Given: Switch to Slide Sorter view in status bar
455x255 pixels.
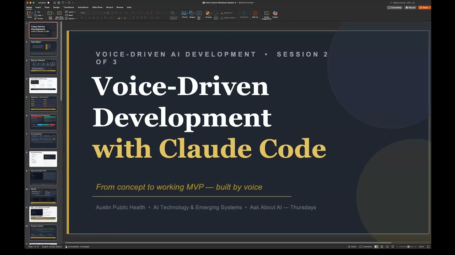Looking at the screenshot, I should point(382,246).
